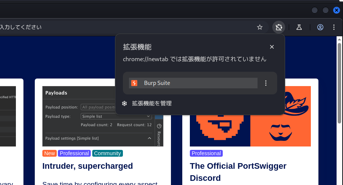Click the blue window close button

(337, 10)
